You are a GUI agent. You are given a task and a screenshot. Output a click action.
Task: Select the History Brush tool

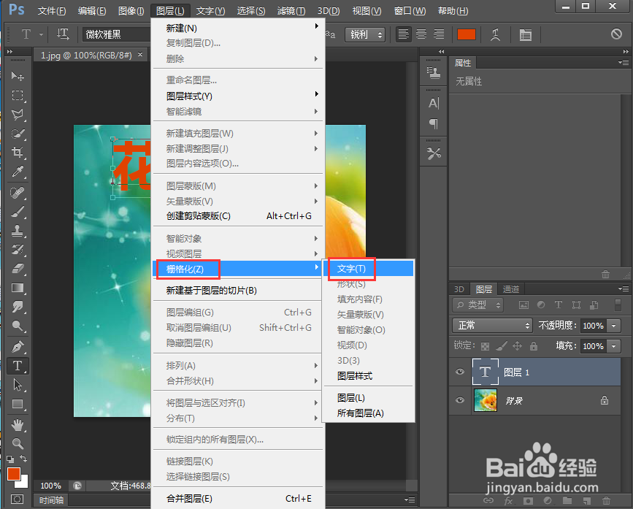(x=17, y=250)
